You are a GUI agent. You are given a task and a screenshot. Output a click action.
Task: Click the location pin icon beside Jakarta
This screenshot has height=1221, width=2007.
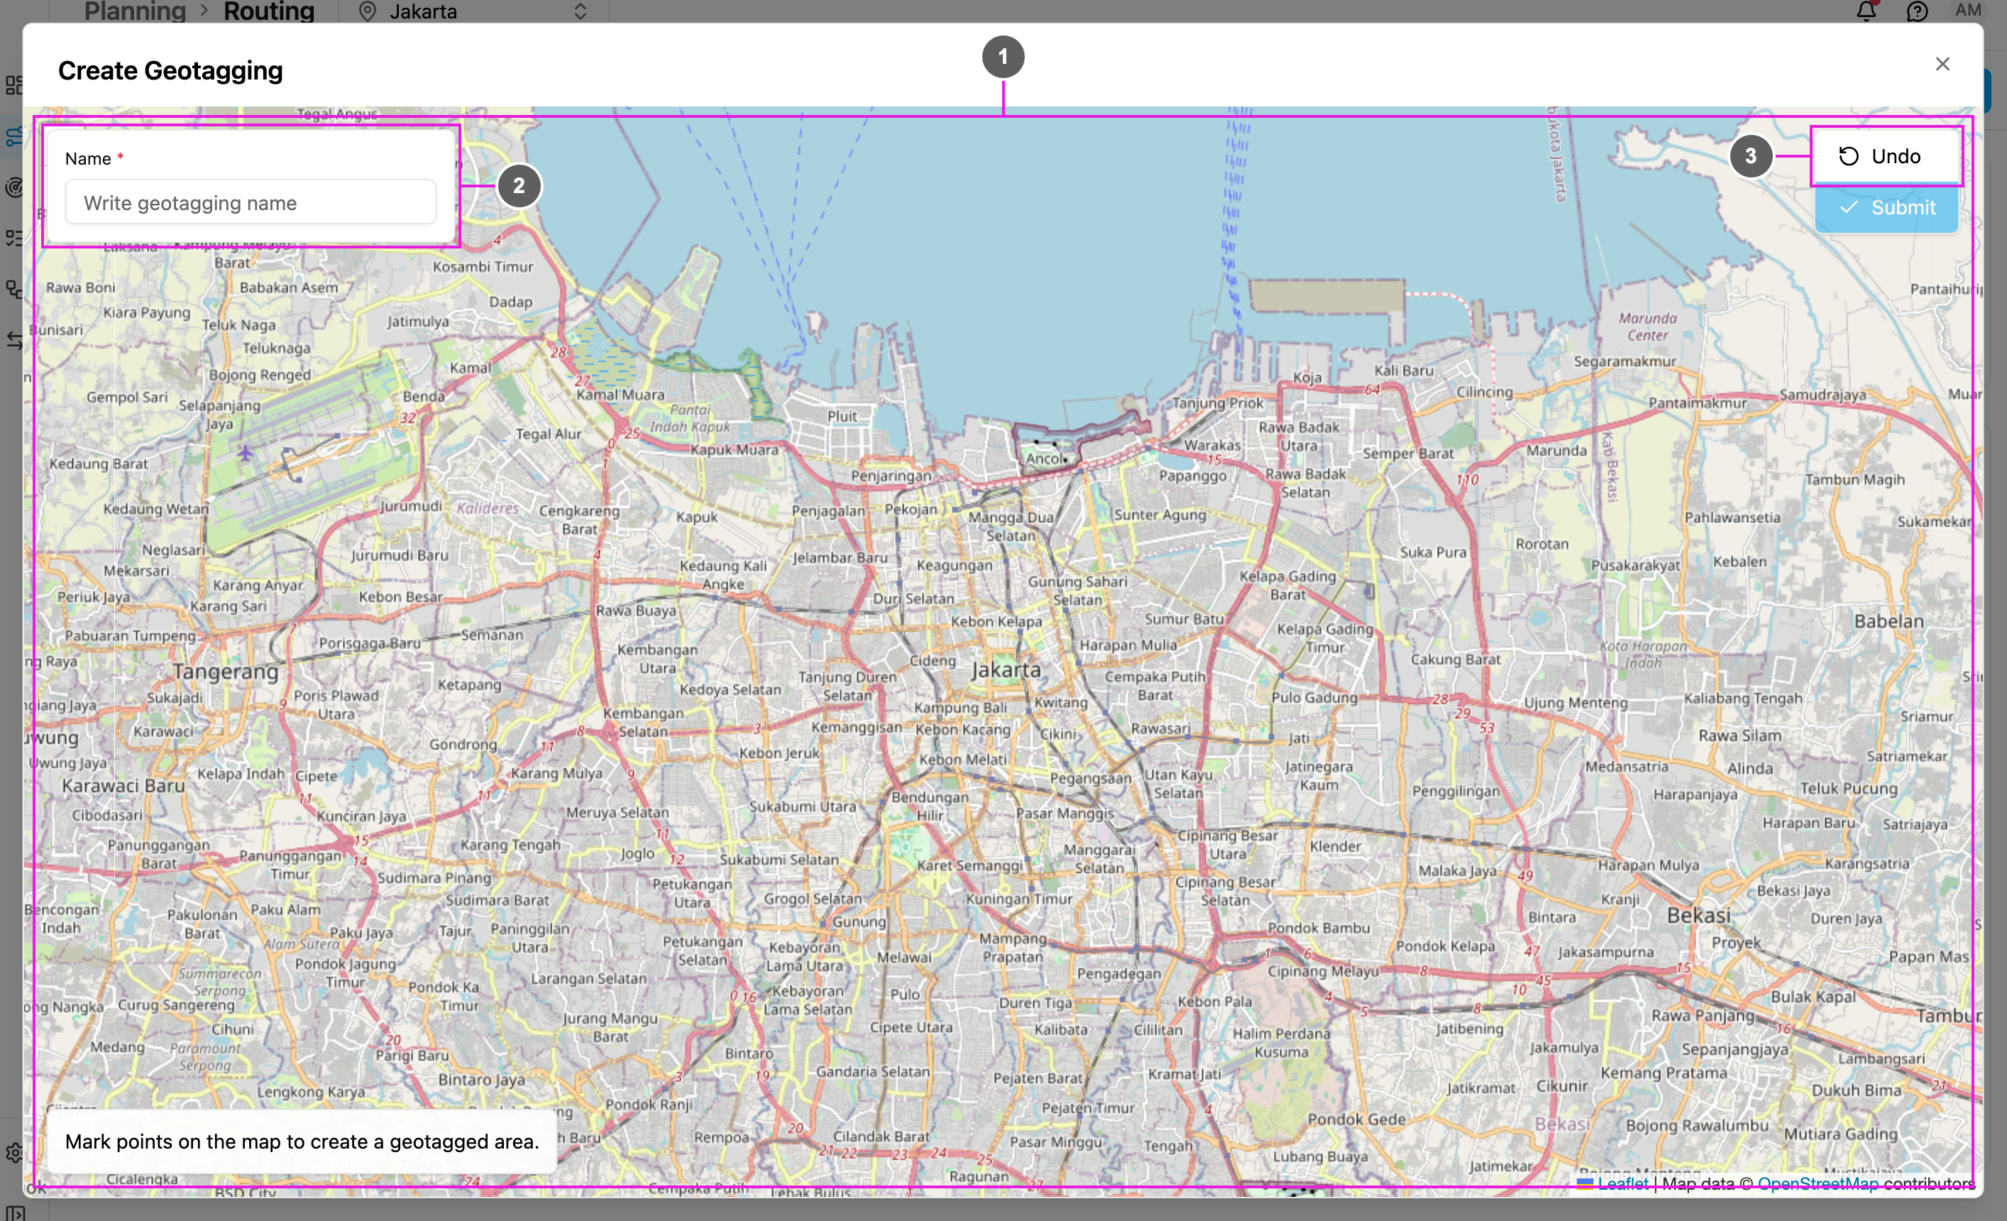pos(368,11)
